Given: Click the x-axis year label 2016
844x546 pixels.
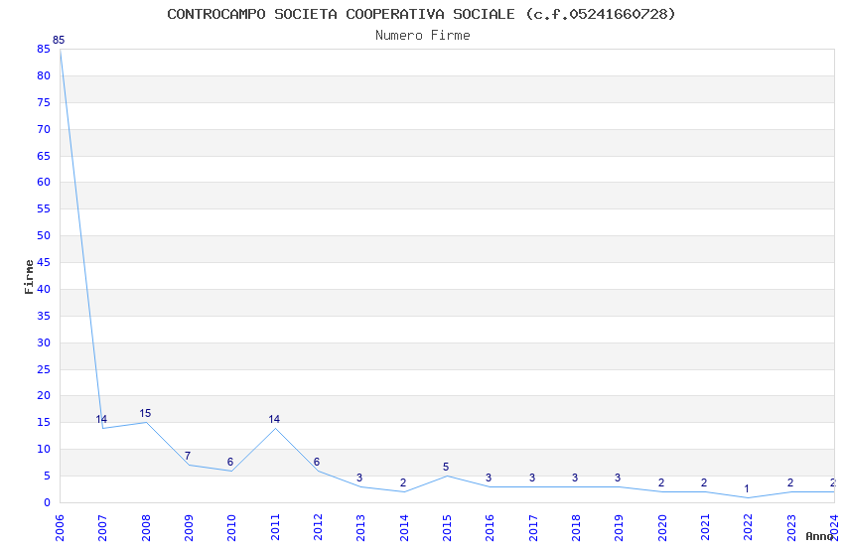Looking at the screenshot, I should coord(490,528).
